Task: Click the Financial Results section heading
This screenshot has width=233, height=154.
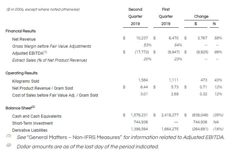Action: pos(21,31)
